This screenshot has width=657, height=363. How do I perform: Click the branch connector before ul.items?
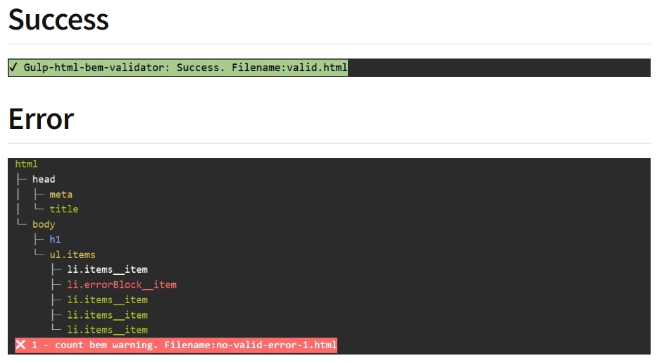(39, 253)
